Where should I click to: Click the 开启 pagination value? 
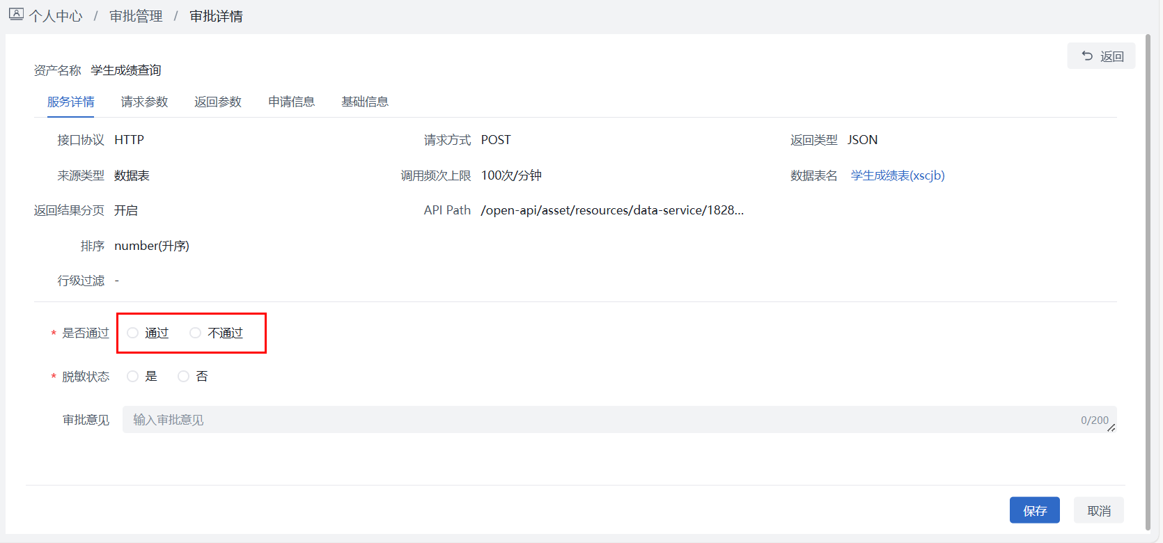(x=126, y=210)
